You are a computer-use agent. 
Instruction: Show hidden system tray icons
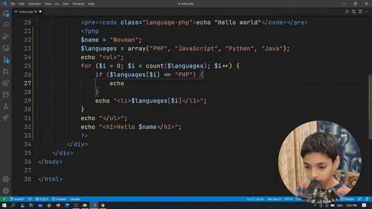pyautogui.click(x=315, y=205)
